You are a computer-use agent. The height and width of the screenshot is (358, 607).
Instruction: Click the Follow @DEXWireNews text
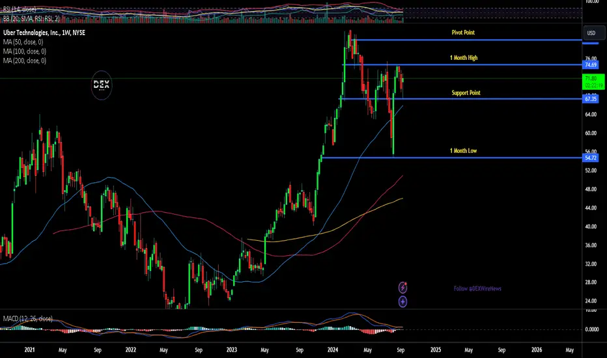click(477, 288)
